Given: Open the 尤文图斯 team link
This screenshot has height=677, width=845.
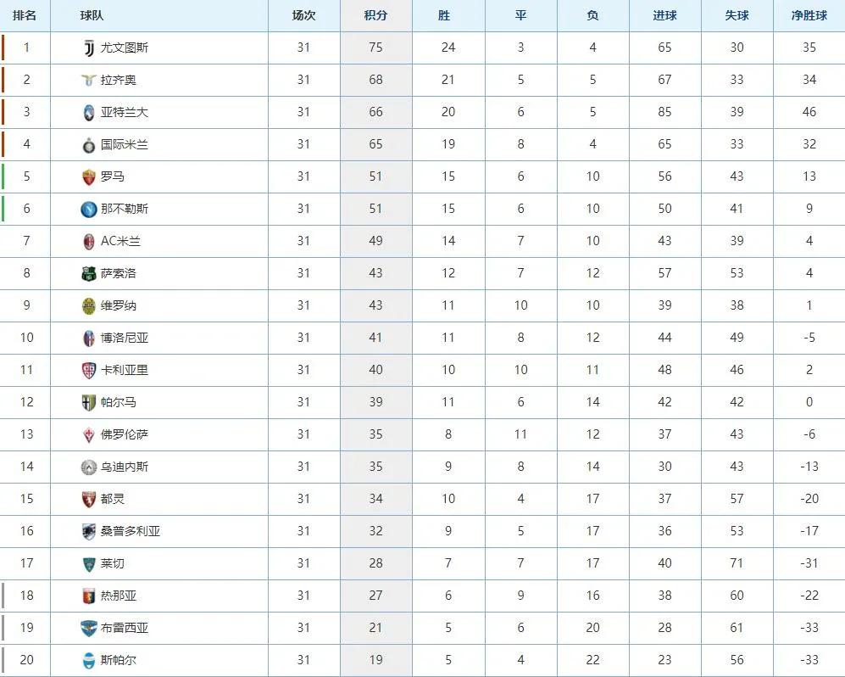Looking at the screenshot, I should (125, 48).
